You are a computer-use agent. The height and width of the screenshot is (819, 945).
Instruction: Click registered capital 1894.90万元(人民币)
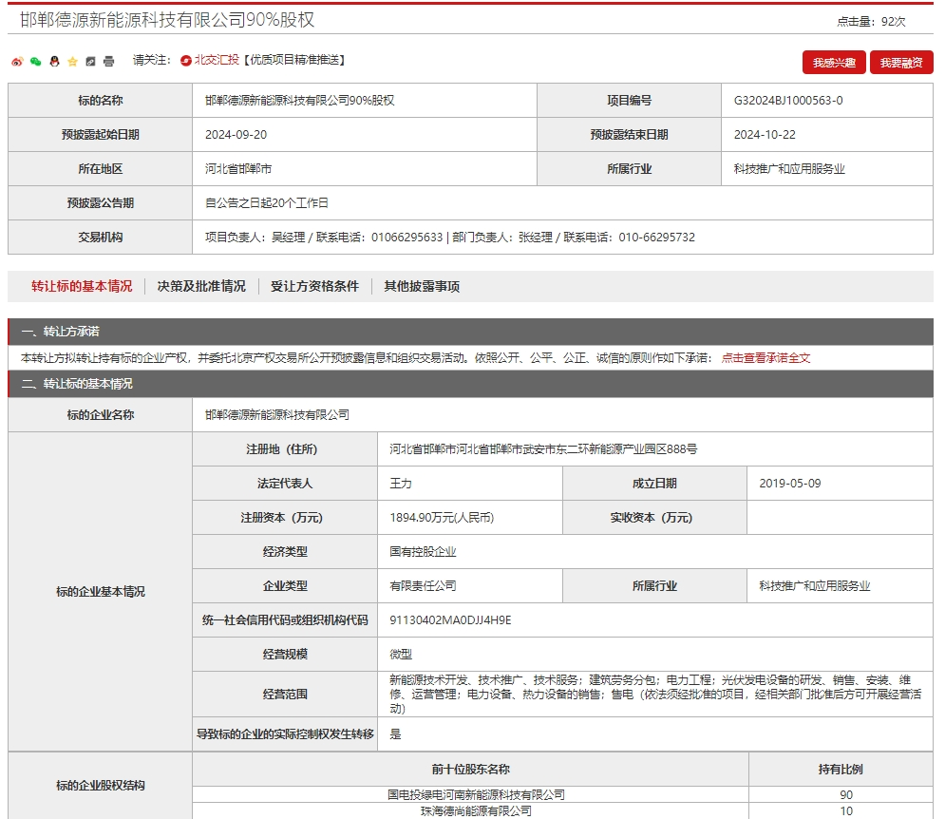click(442, 518)
